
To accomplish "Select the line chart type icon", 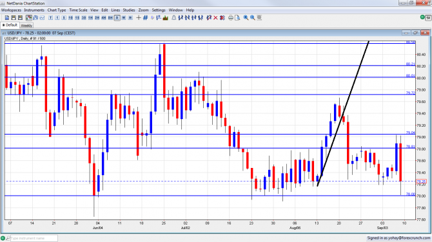I will click(42, 17).
